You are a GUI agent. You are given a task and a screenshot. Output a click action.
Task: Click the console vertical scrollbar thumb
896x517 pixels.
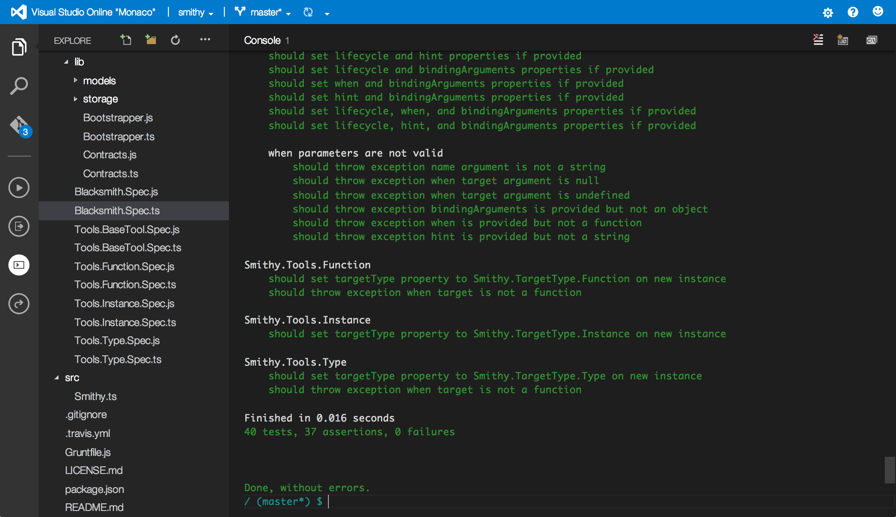click(890, 470)
